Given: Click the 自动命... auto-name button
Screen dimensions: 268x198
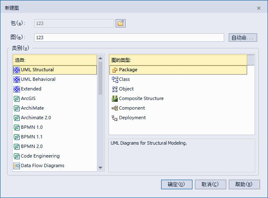Looking at the screenshot, I should pyautogui.click(x=243, y=38).
